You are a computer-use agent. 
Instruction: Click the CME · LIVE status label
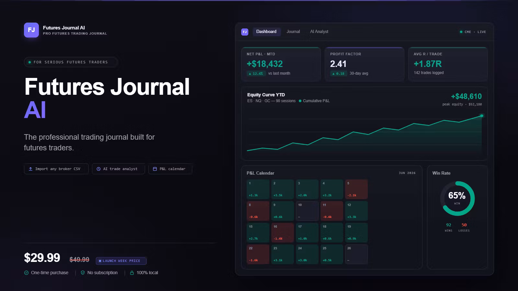(x=475, y=32)
